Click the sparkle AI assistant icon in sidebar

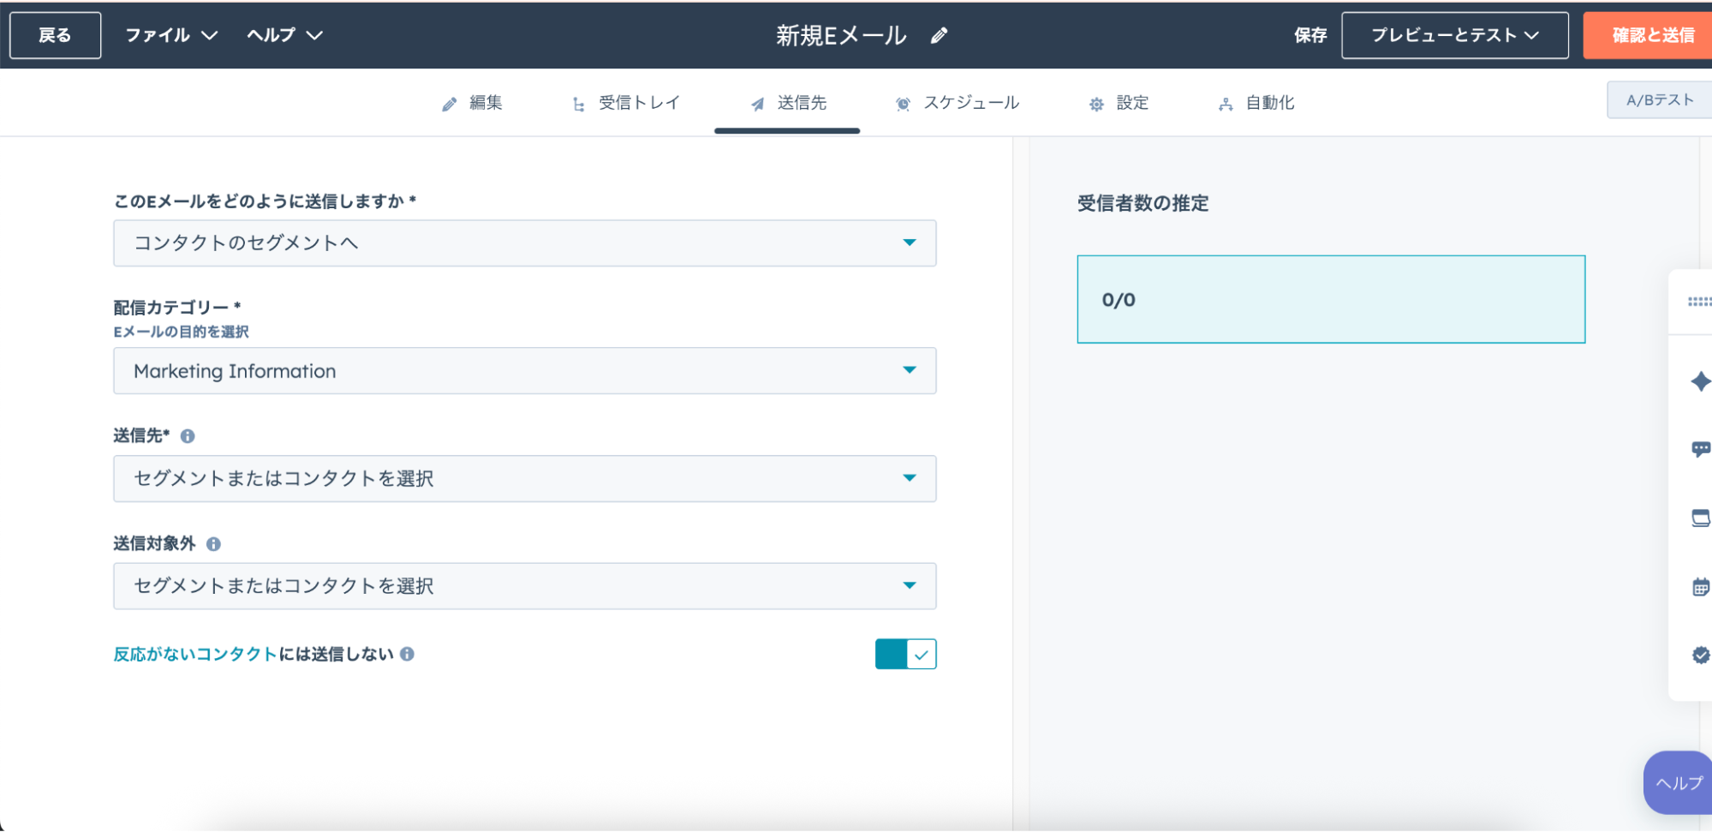pyautogui.click(x=1700, y=381)
